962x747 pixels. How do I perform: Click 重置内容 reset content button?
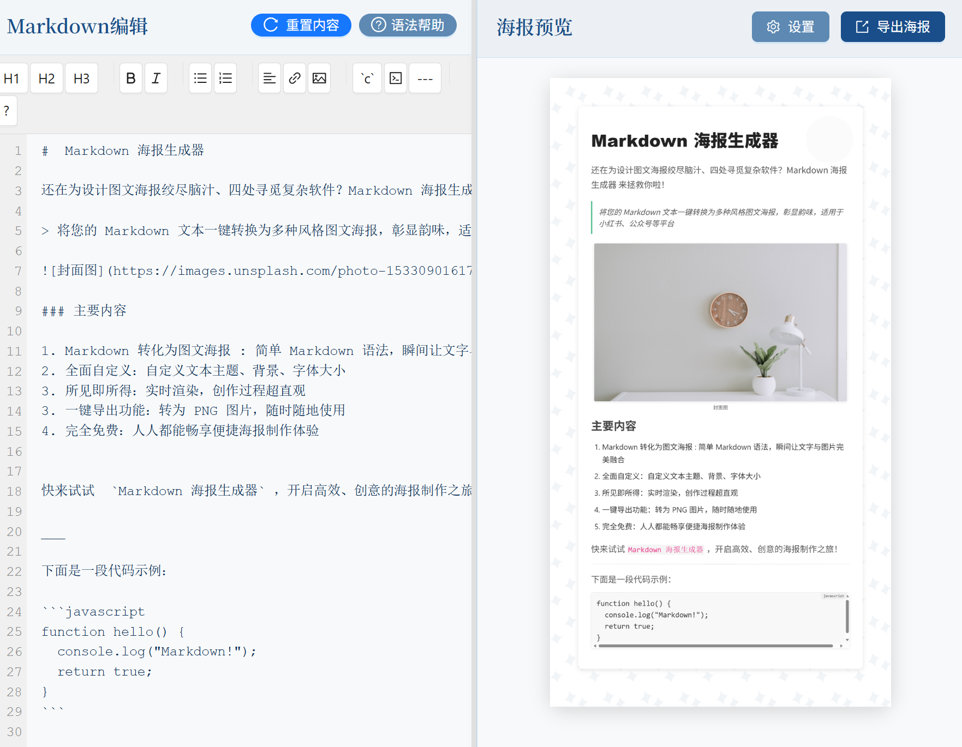point(301,25)
